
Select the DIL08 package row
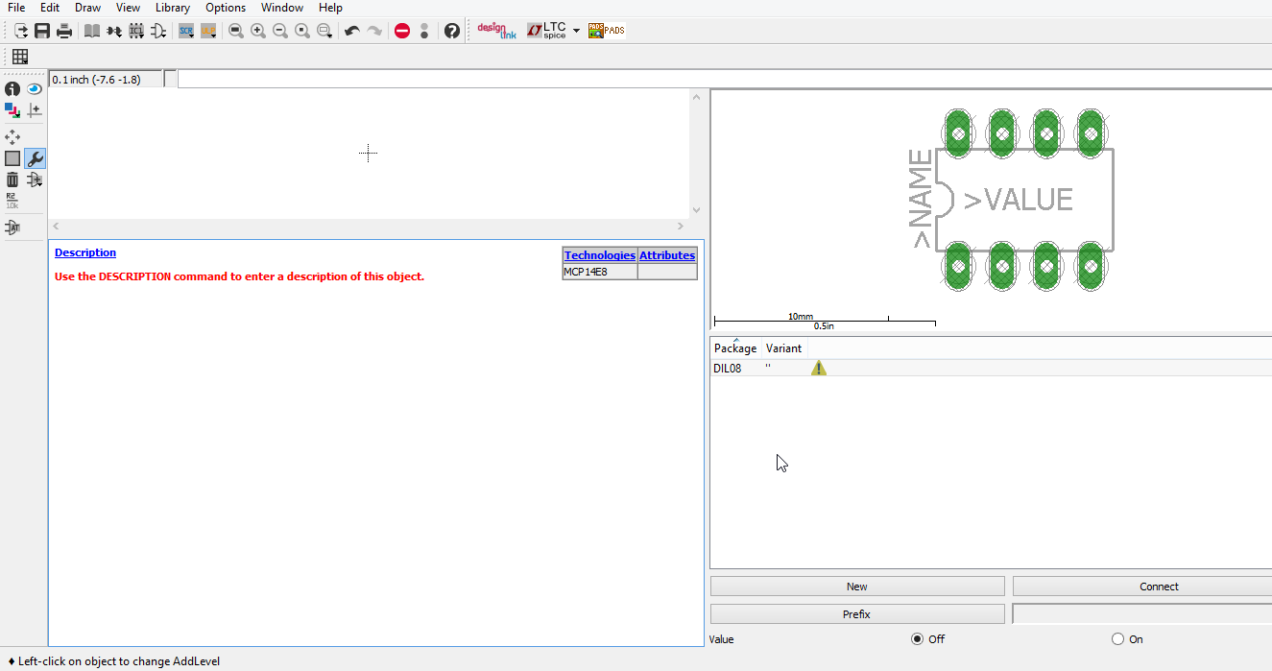[991, 369]
